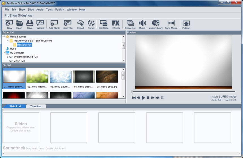
Task: Click the preview seek bar handle
Action: [132, 92]
